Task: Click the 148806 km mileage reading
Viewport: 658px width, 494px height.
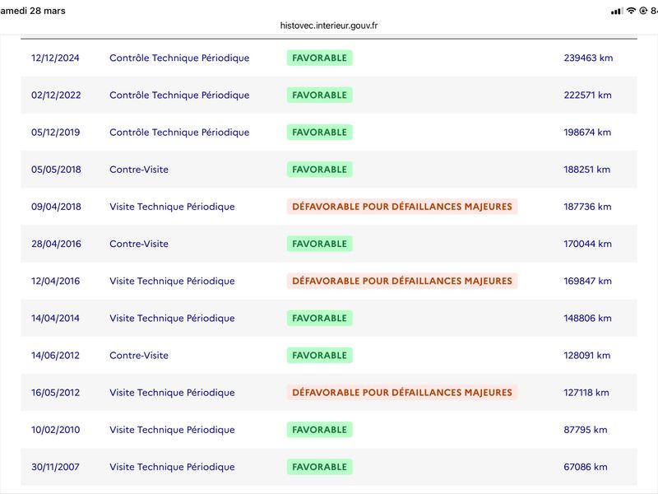Action: 588,319
